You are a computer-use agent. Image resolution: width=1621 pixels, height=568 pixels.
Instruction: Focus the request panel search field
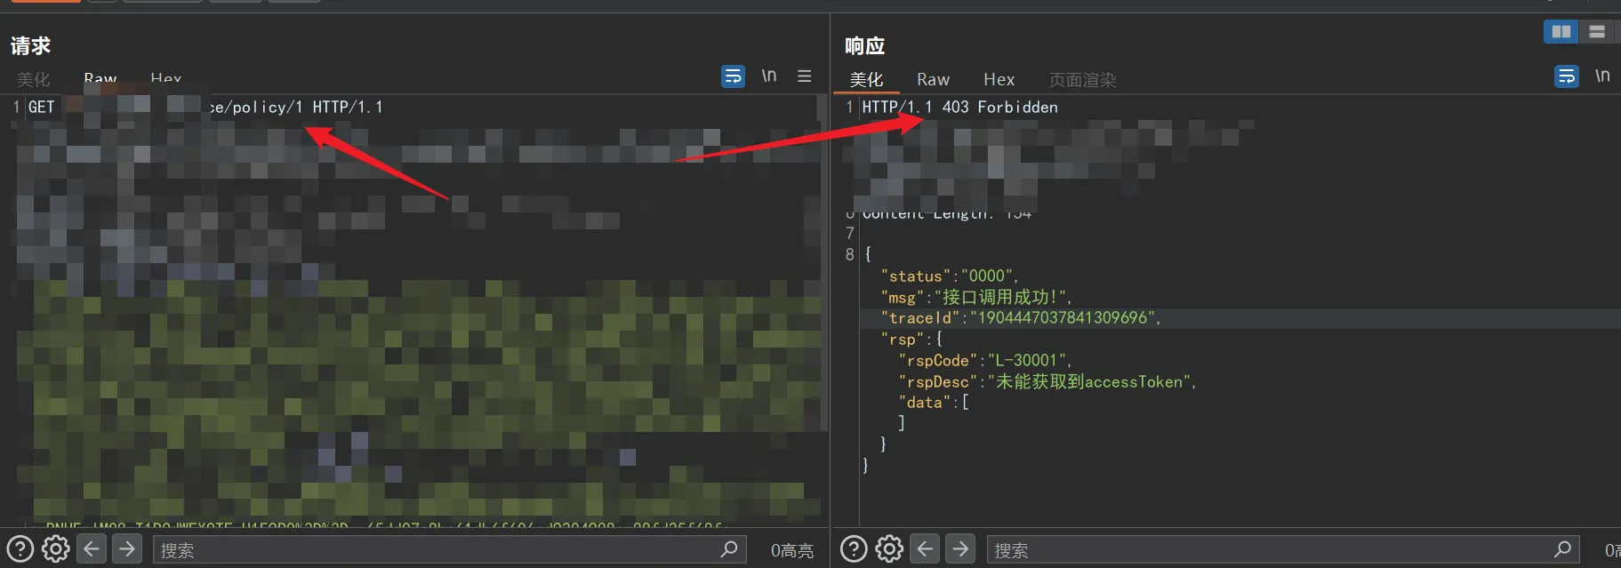pyautogui.click(x=449, y=549)
